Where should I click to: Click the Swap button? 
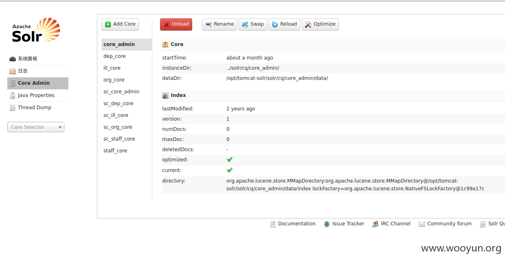coord(253,24)
